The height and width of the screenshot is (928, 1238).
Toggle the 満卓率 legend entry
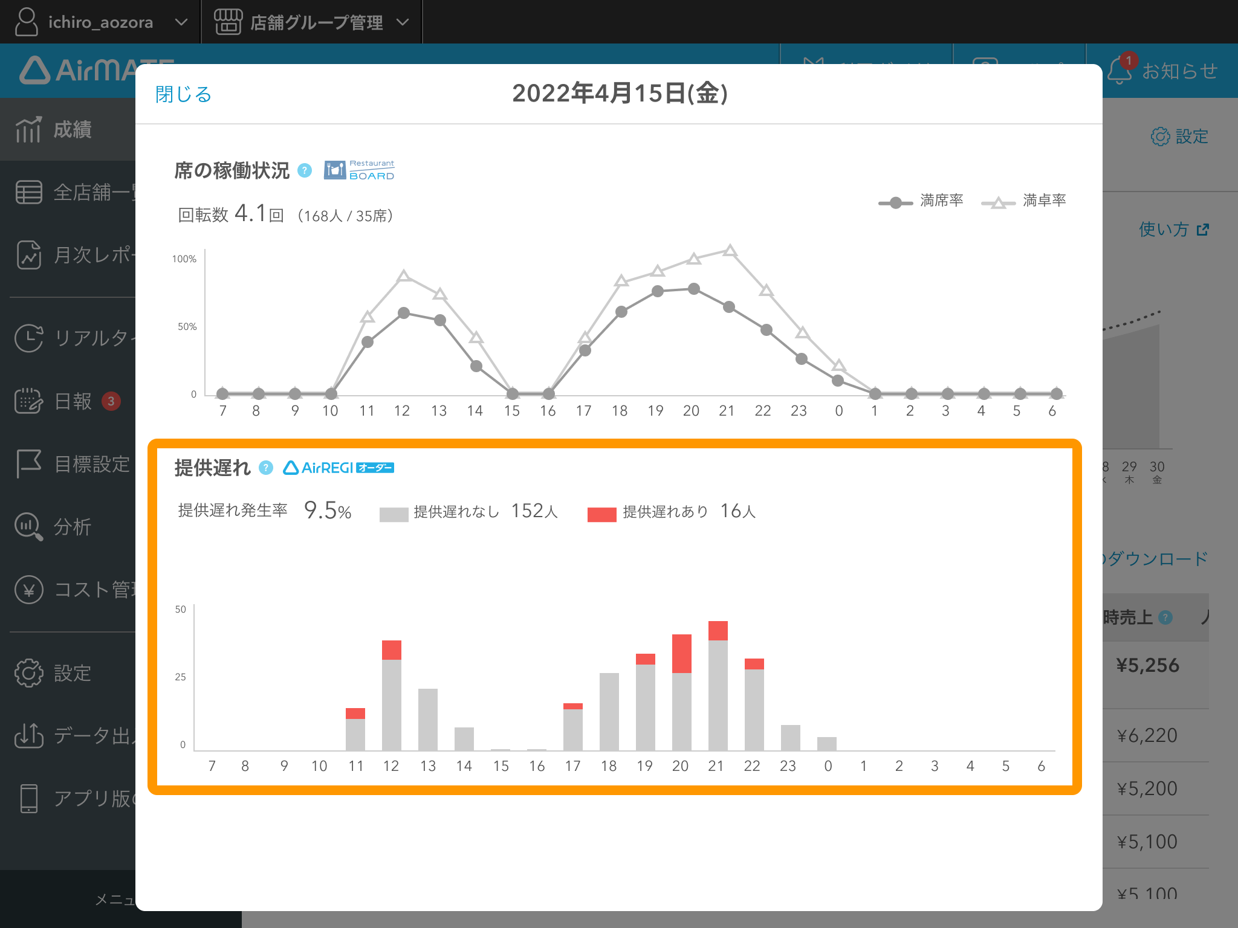coord(1023,201)
